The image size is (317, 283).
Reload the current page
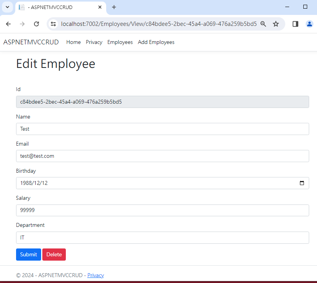coord(36,24)
